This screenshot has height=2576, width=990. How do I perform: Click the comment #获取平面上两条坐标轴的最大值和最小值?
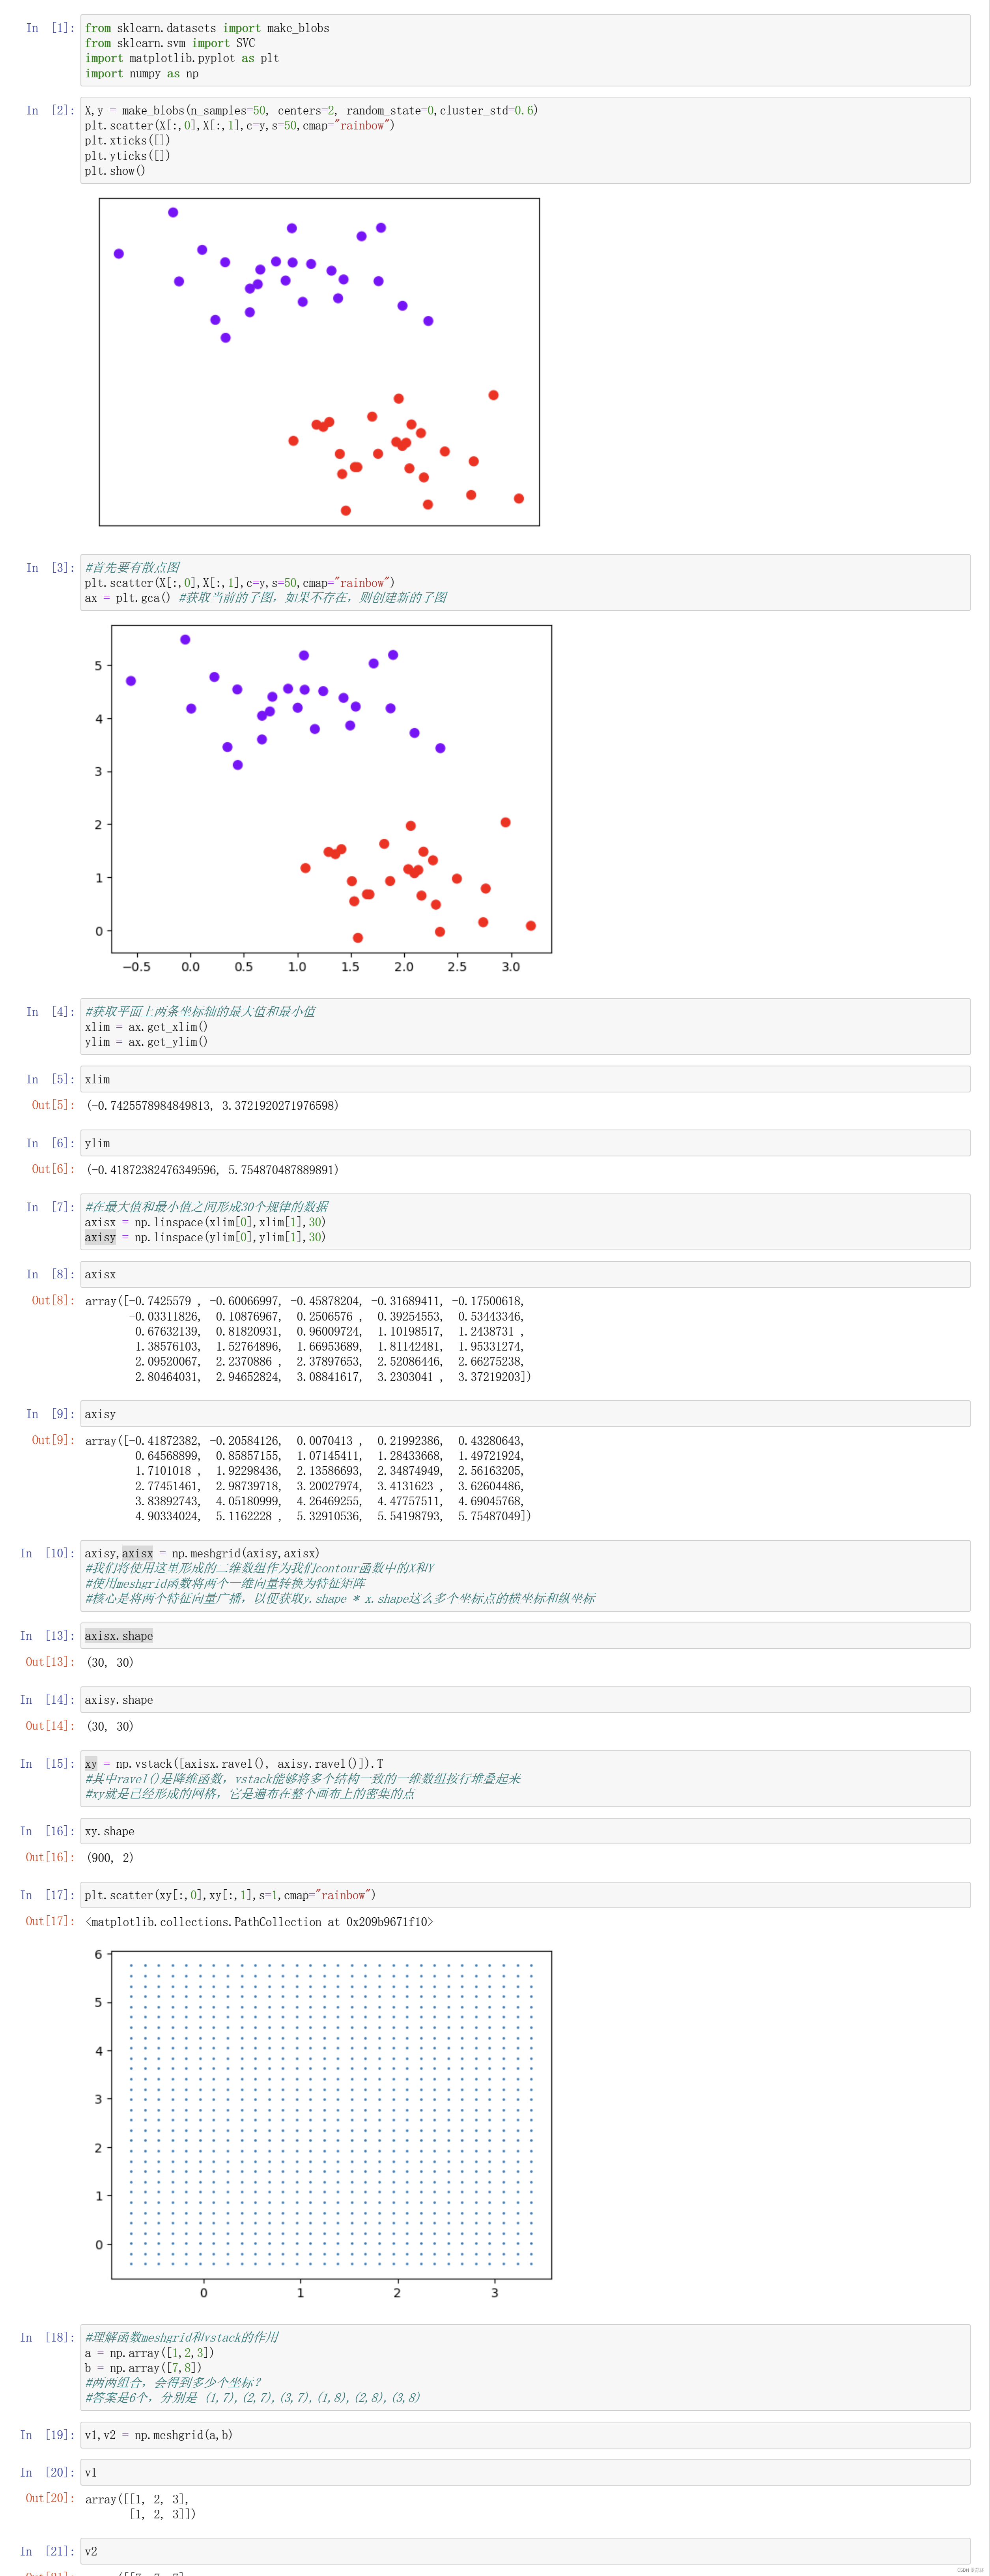click(x=200, y=1011)
